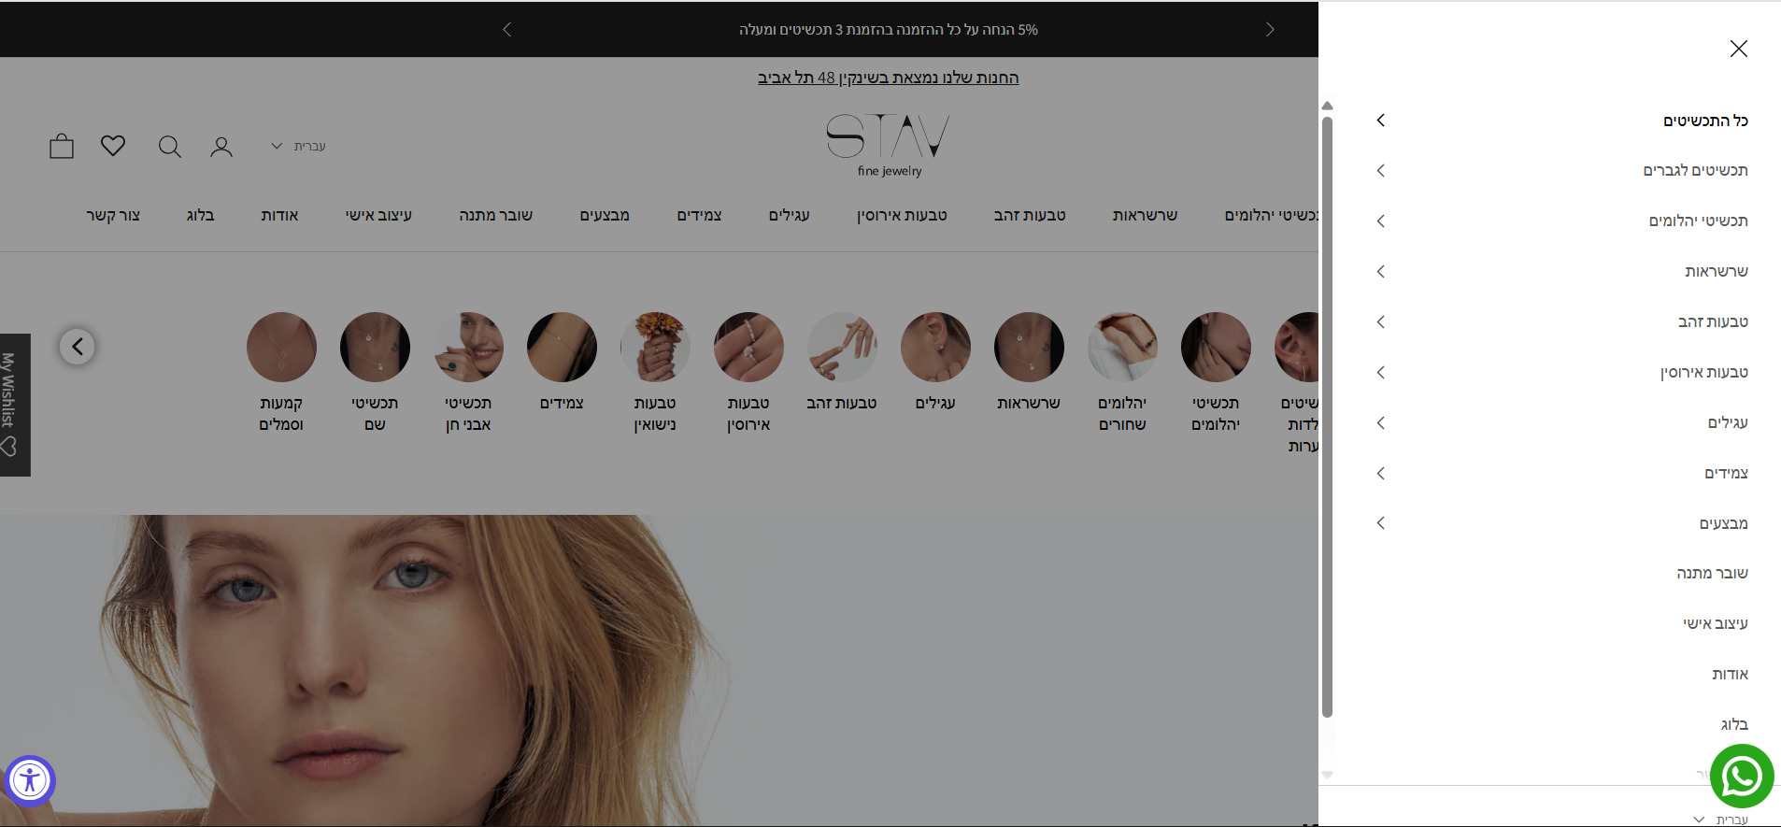Expand the שרשראות submenu in side panel
The width and height of the screenshot is (1781, 827).
1381,272
